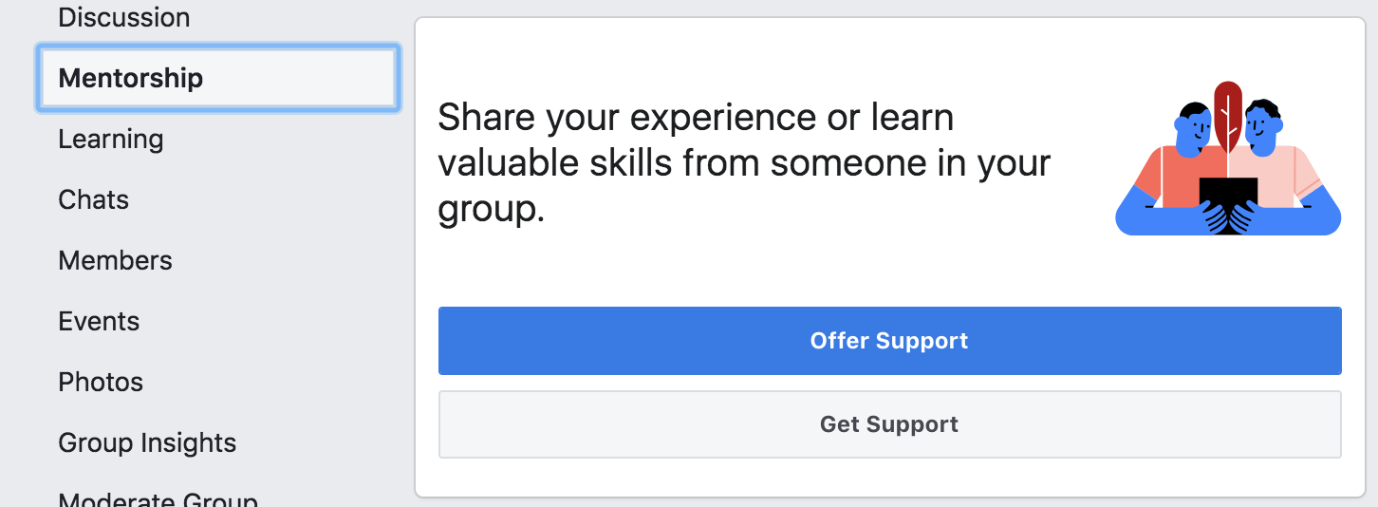Show group Photos
Image resolution: width=1378 pixels, height=507 pixels.
click(x=101, y=382)
